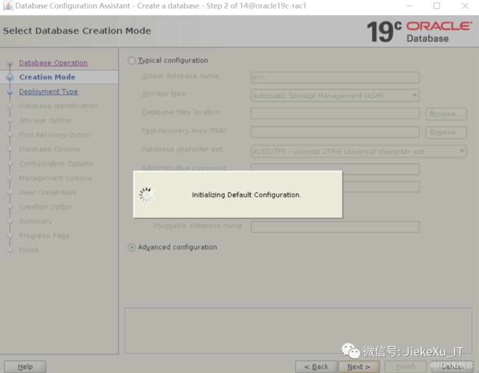The width and height of the screenshot is (479, 373).
Task: Click the Database files location field
Action: coord(335,114)
